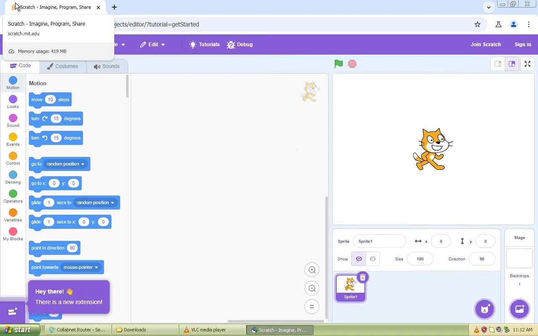Click the sprite Direction field
The image size is (538, 336).
[x=482, y=259]
